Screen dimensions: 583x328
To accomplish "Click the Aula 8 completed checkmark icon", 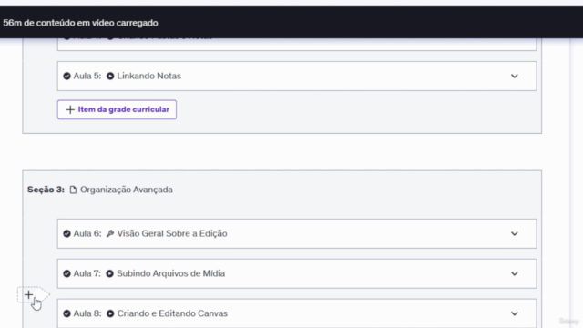I will [66, 313].
